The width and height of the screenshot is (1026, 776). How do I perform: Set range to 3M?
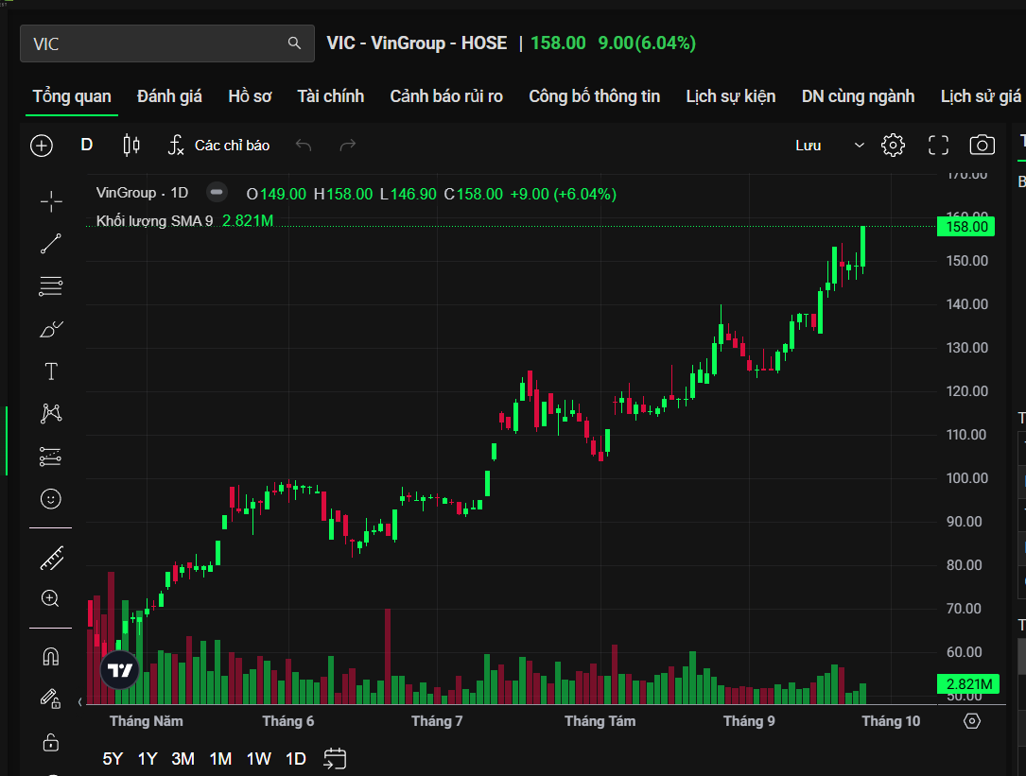183,759
